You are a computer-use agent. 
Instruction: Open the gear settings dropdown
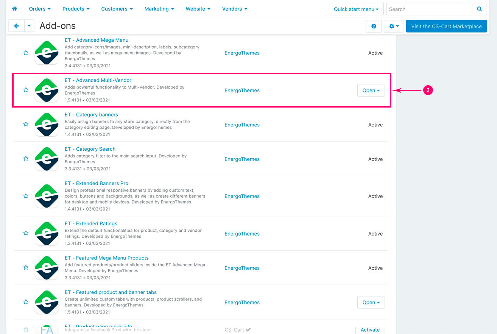[394, 26]
